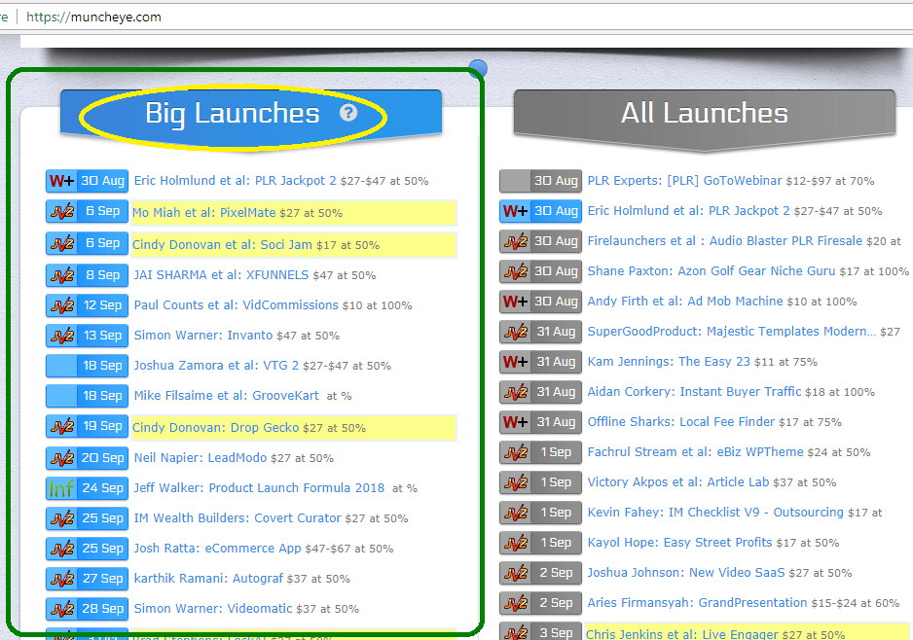Viewport: 913px width, 640px height.
Task: Click the JVZoo badge next to PixelMate
Action: (x=61, y=211)
